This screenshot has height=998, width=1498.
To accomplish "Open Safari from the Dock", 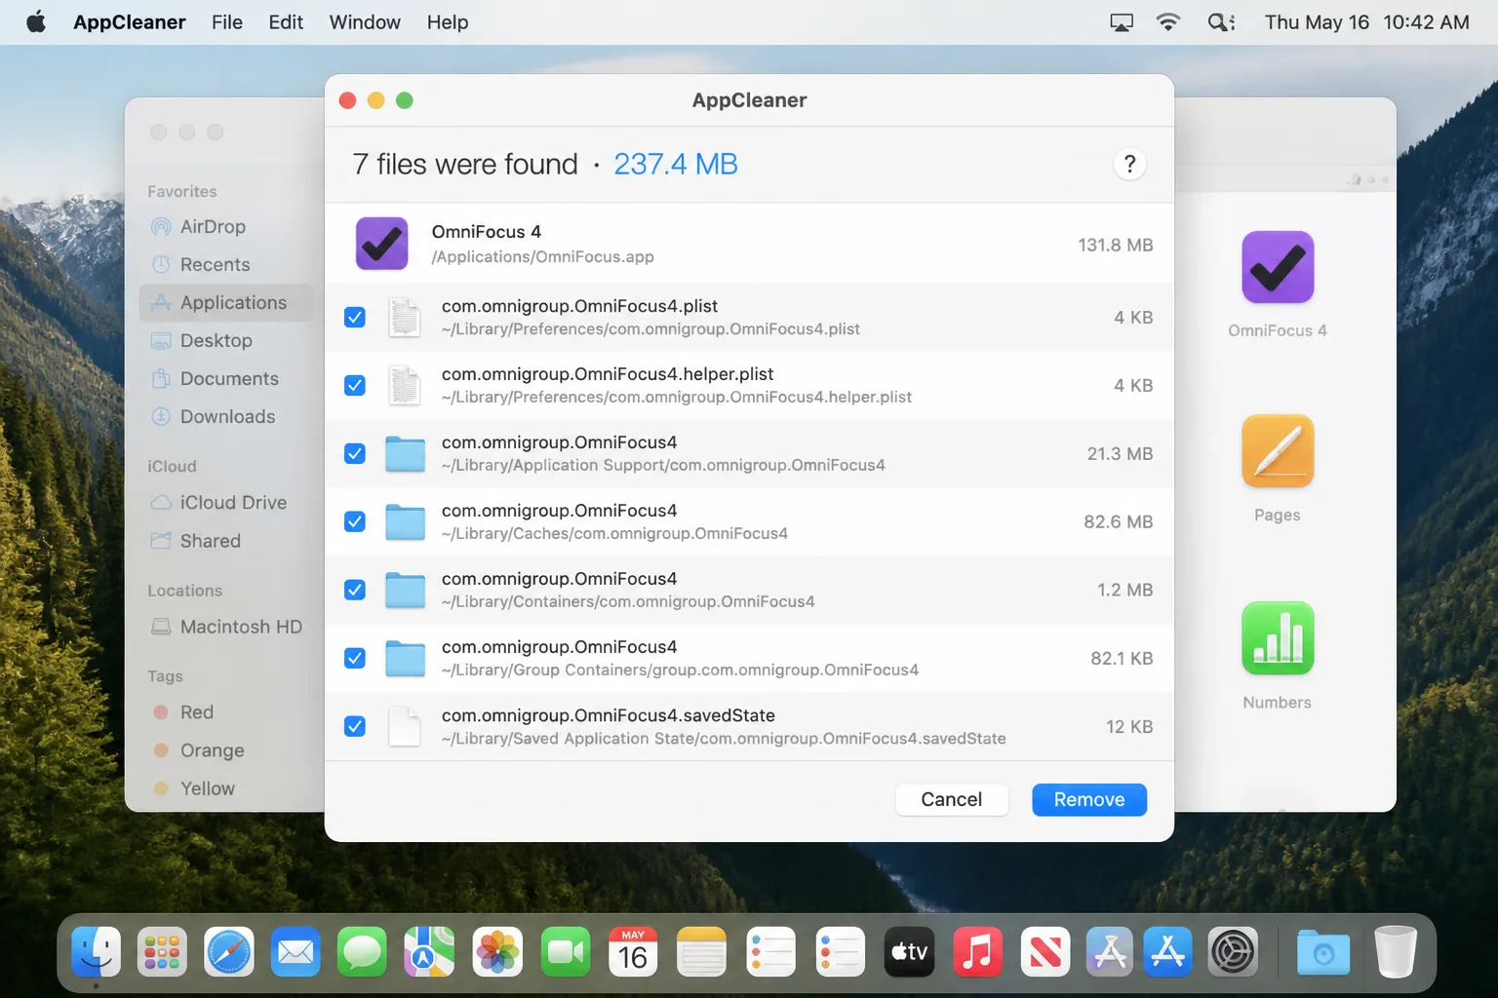I will [229, 951].
